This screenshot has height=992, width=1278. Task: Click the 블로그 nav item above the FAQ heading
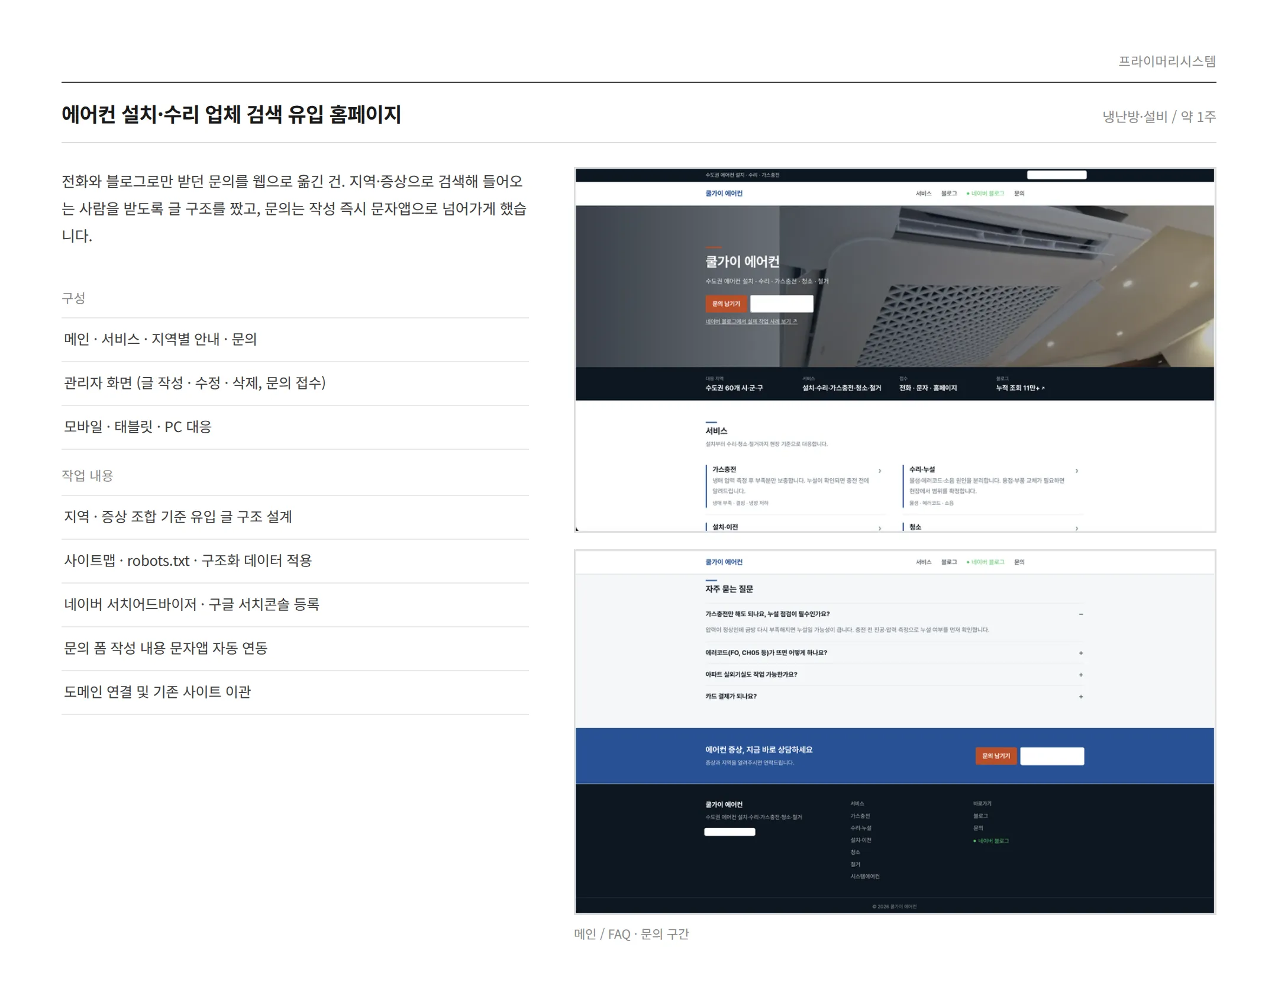pos(949,562)
